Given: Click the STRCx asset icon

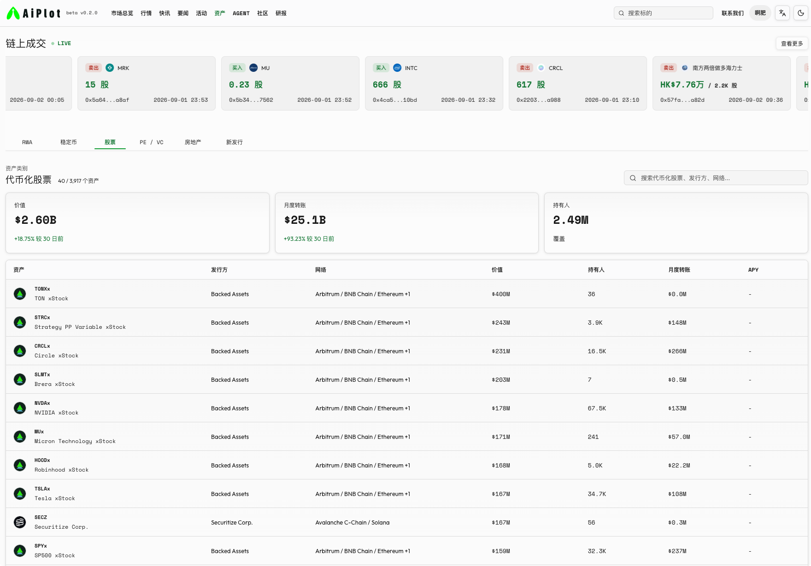Looking at the screenshot, I should pos(20,322).
